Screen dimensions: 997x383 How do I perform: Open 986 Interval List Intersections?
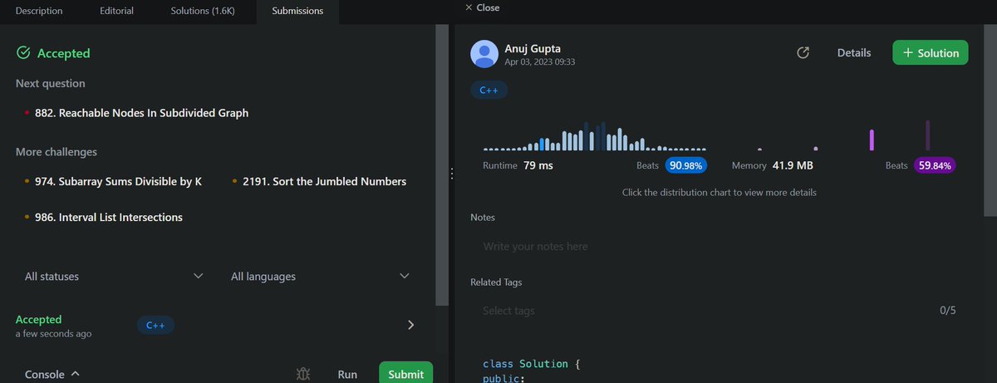tap(109, 217)
